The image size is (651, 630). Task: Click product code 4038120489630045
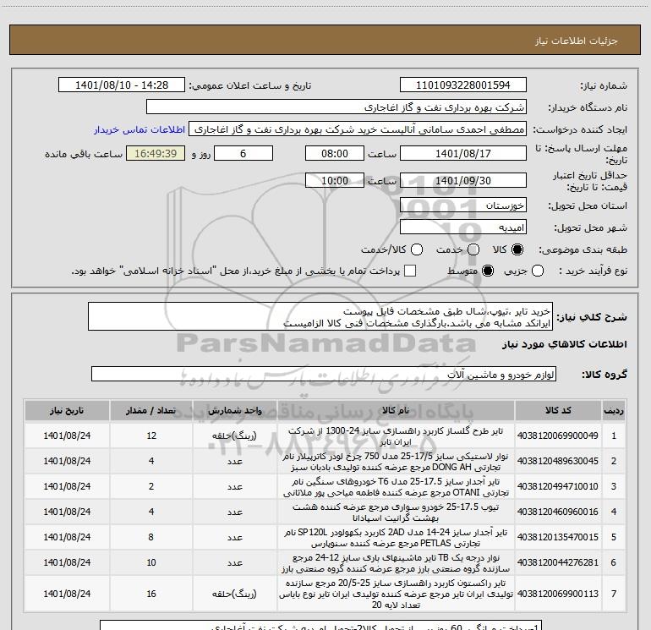558,461
